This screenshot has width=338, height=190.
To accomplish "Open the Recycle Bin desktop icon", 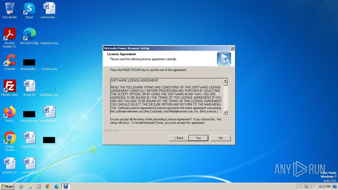I will tap(10, 11).
